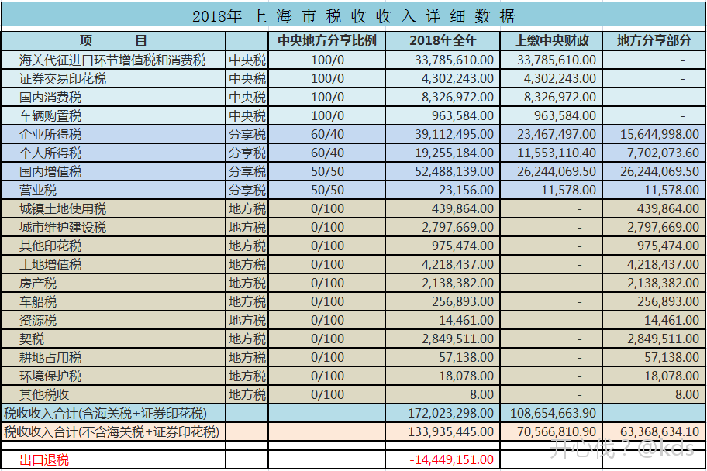Image resolution: width=707 pixels, height=471 pixels.
Task: Click the 2018年全年 column header
Action: point(443,41)
